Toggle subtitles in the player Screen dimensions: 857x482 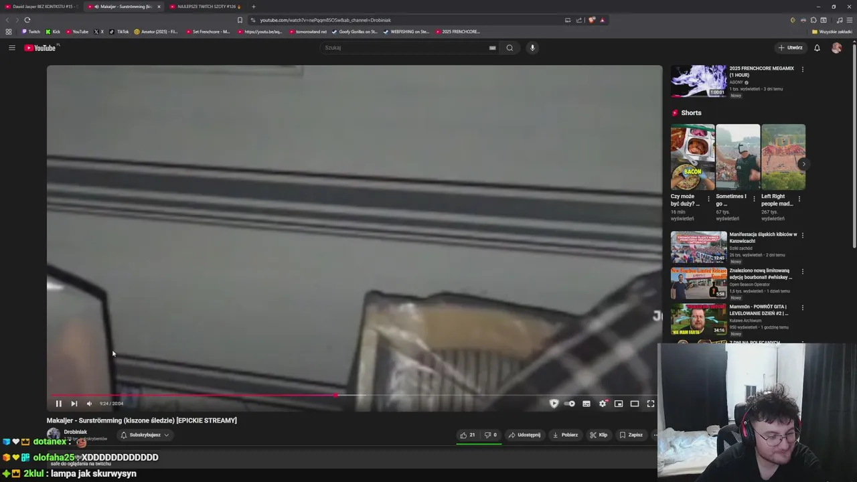tap(587, 404)
